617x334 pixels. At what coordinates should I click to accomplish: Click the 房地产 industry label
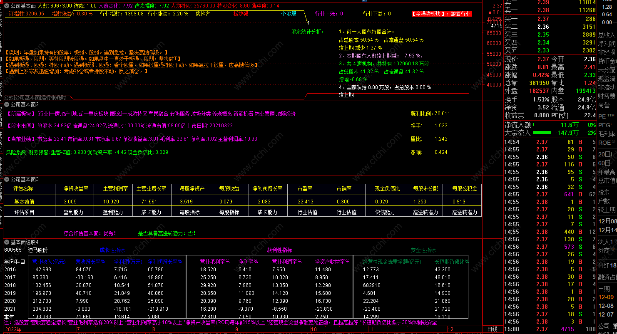[x=203, y=14]
